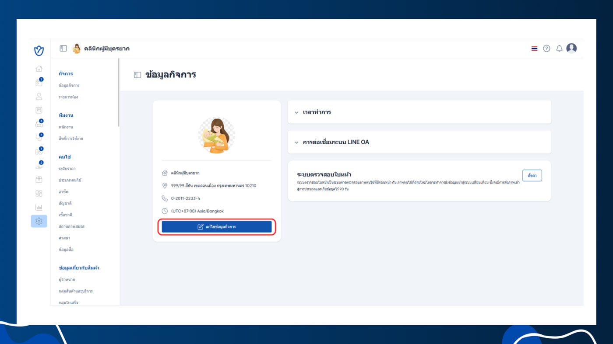Select ศาสนา in the settings menu
This screenshot has height=344, width=613.
pyautogui.click(x=64, y=238)
